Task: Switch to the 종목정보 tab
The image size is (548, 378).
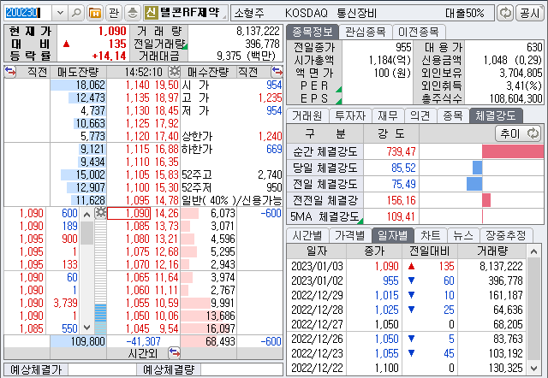Action: point(313,32)
